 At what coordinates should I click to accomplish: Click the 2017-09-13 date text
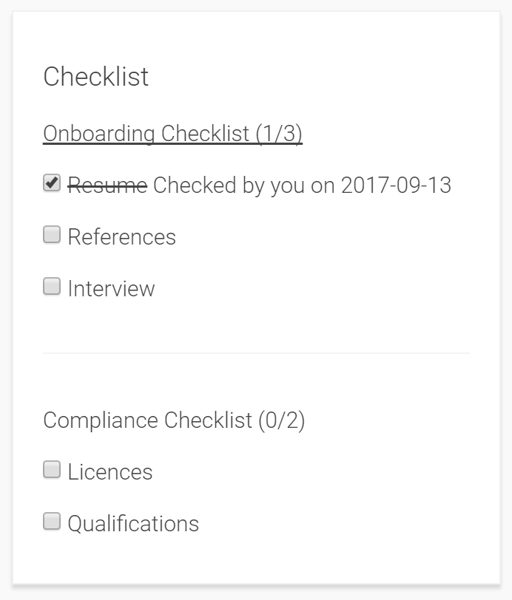click(396, 185)
